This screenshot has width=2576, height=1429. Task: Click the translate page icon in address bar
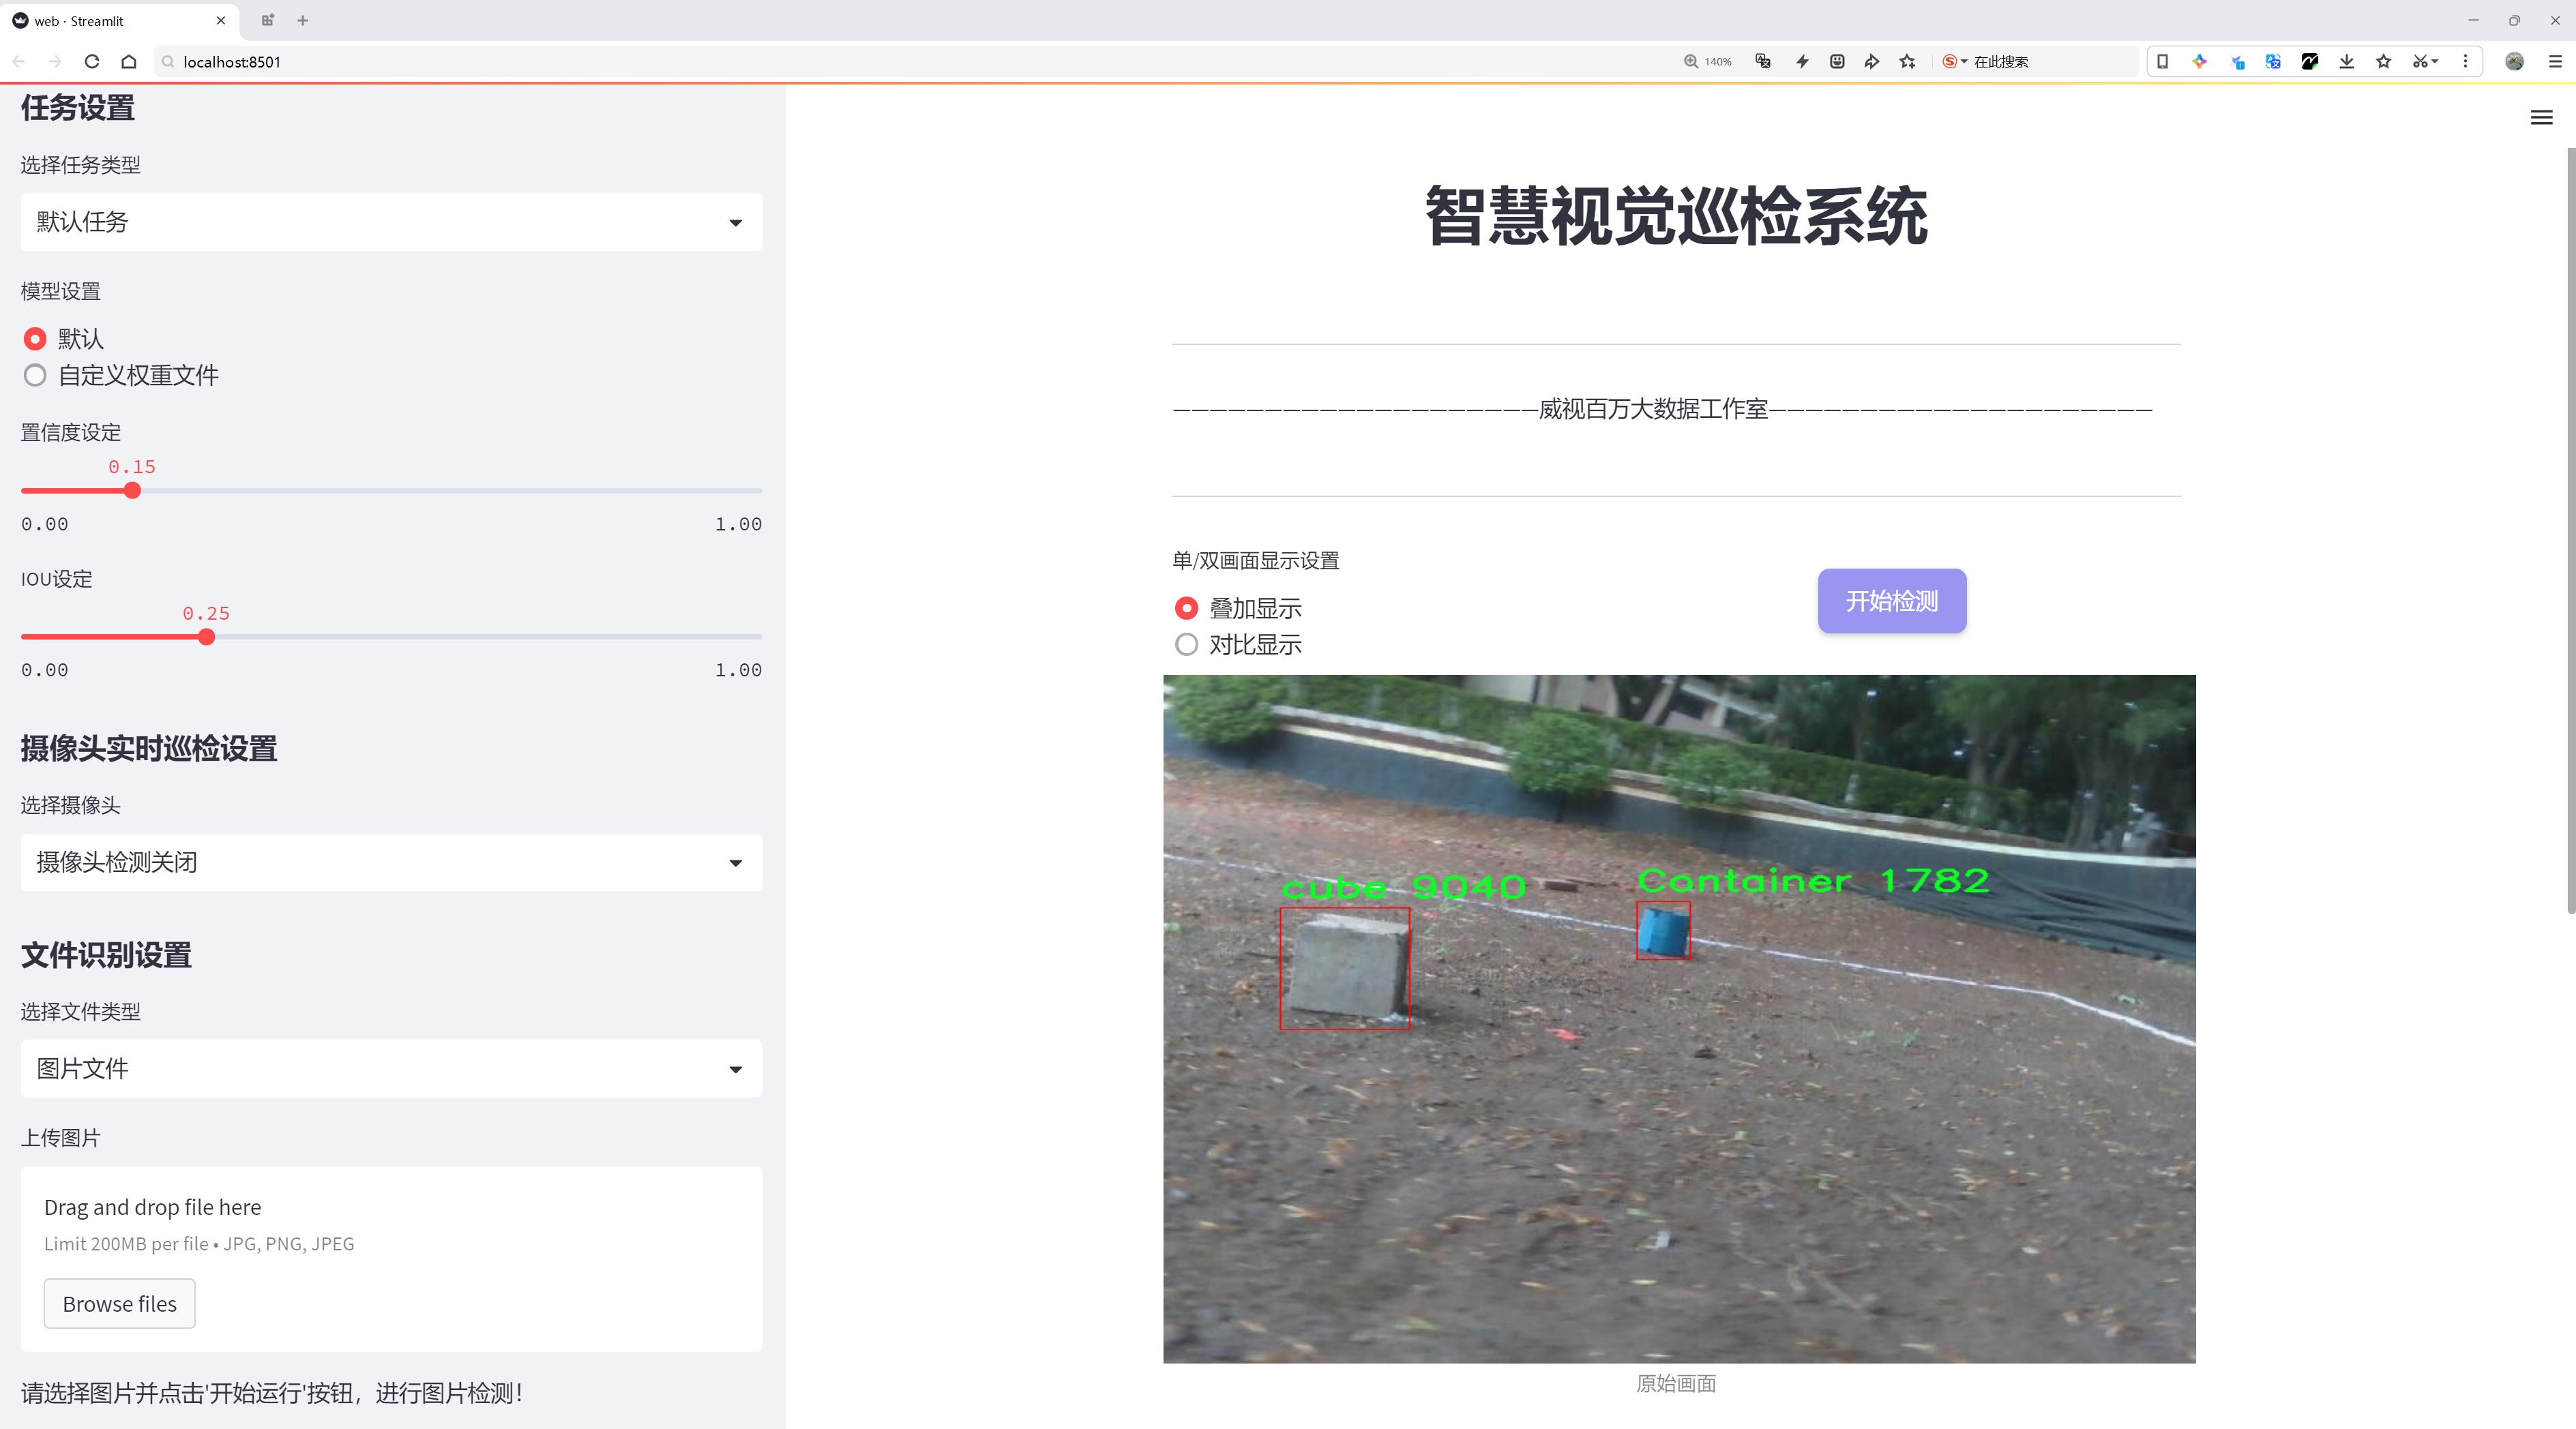[x=1763, y=62]
